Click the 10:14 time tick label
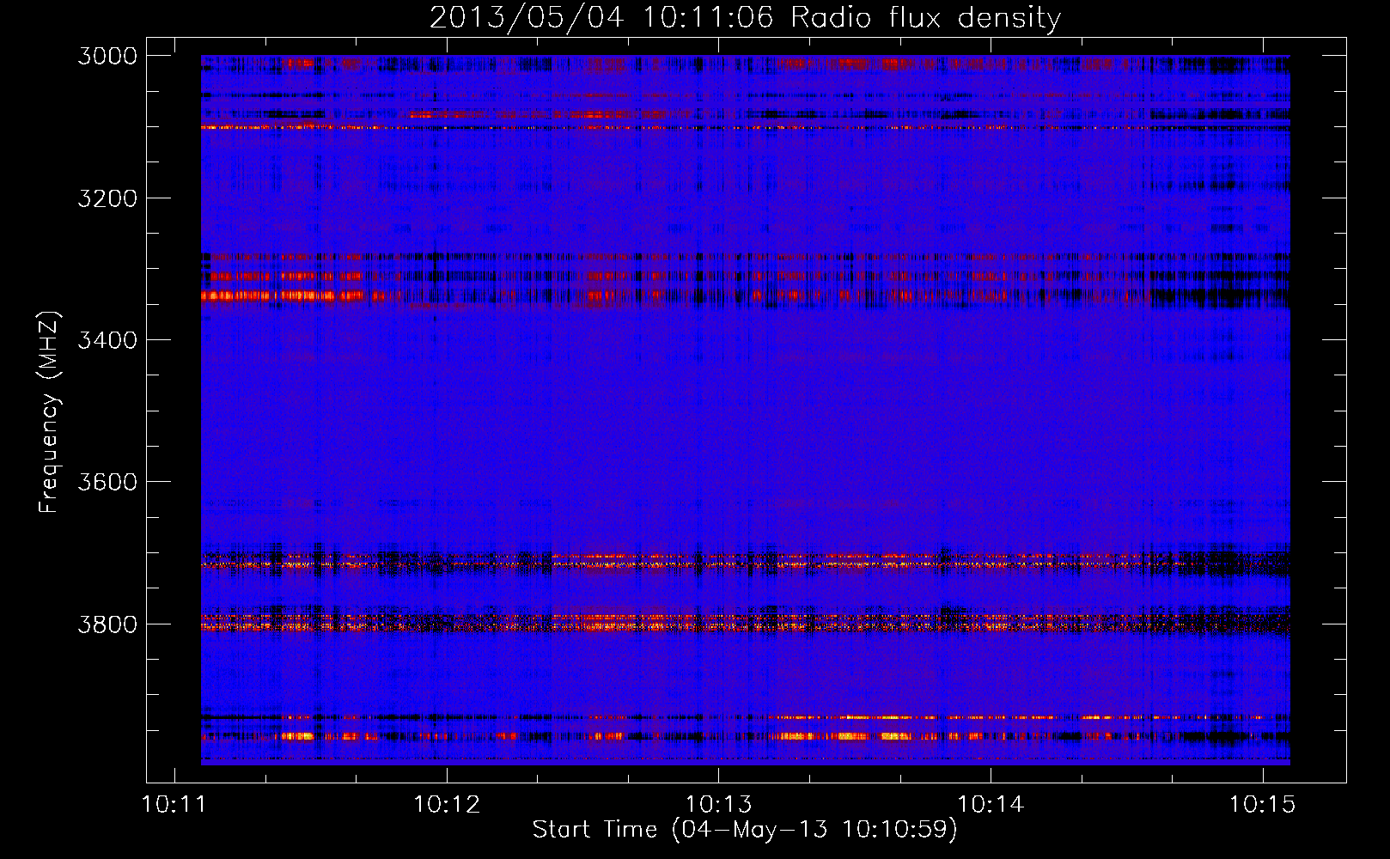 (x=991, y=805)
